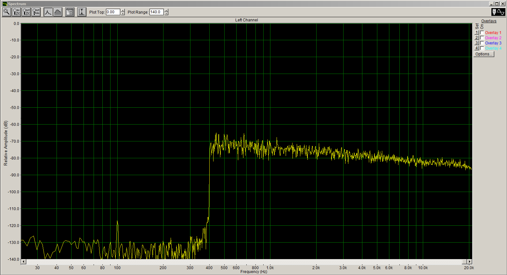Increase Plot Range with up arrow

coord(166,10)
